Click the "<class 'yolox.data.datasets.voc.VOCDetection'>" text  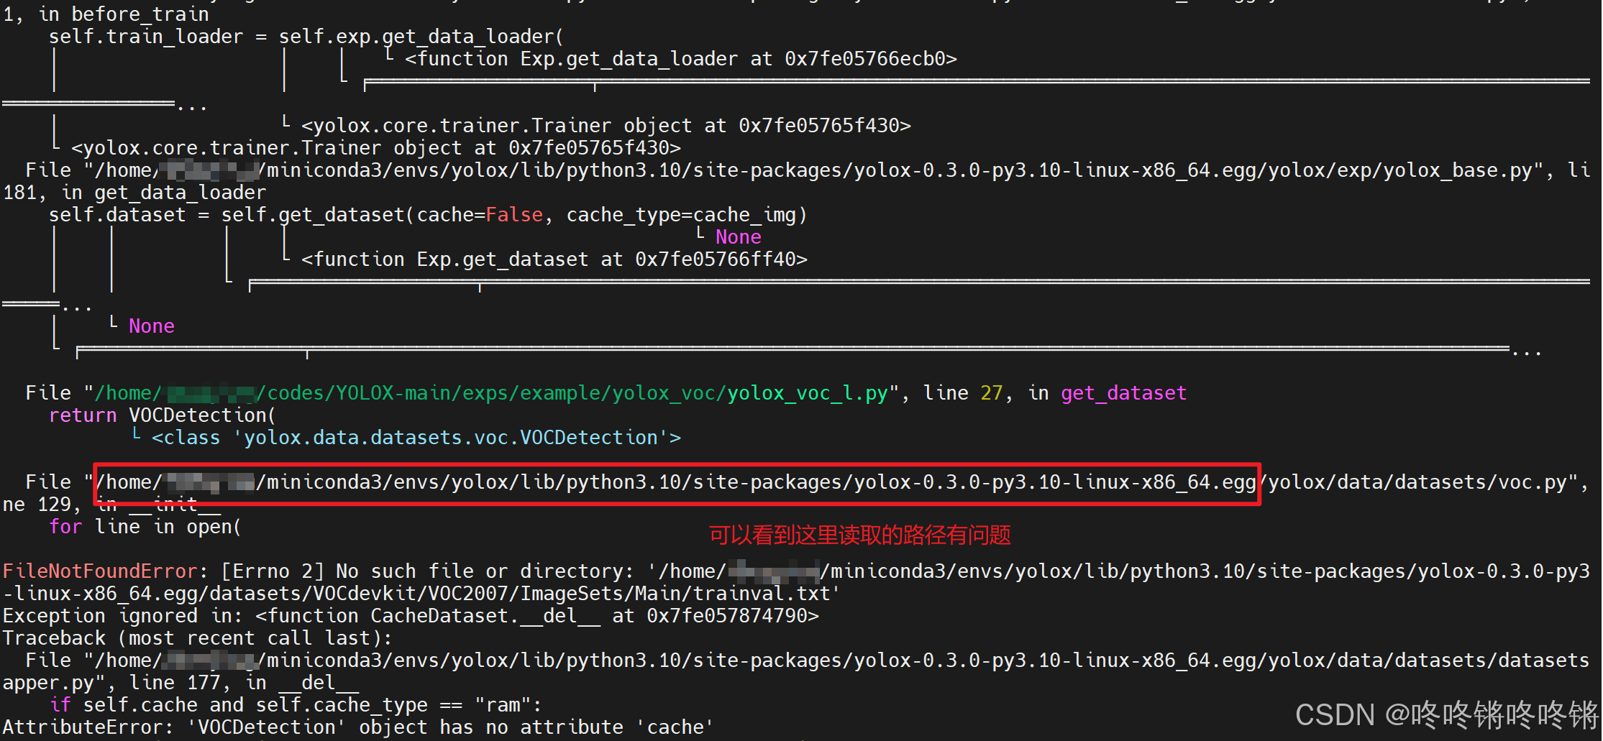point(416,438)
